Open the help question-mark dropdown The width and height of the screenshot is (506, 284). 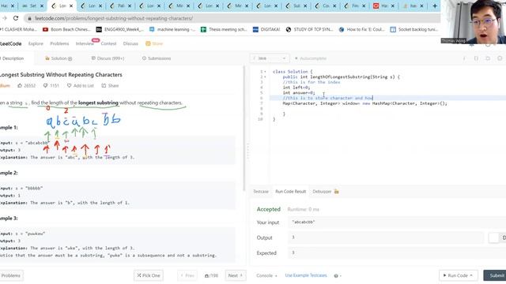click(x=338, y=276)
